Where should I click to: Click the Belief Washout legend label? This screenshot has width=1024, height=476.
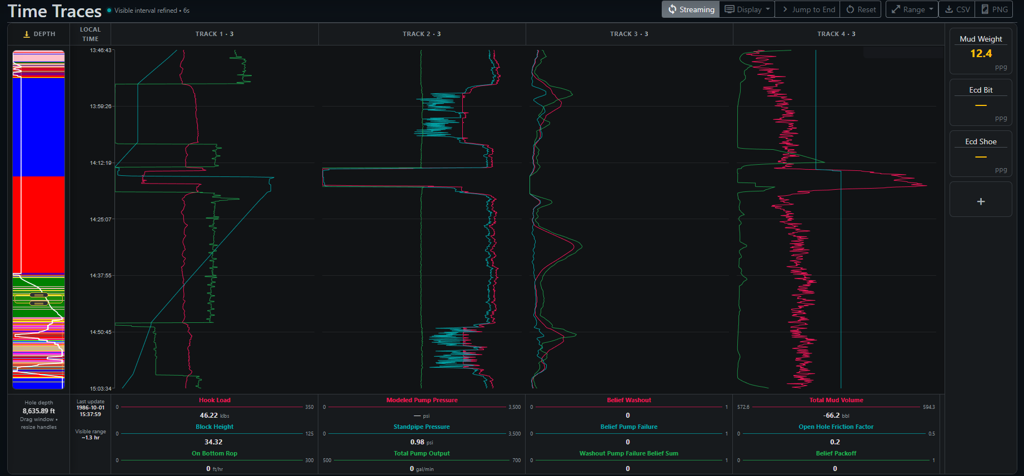(629, 400)
